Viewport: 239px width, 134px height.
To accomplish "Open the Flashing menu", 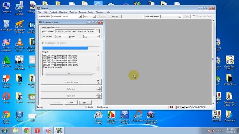I will (x=63, y=12).
